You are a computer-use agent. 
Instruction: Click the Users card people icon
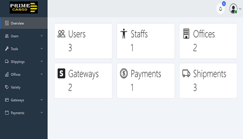point(61,34)
